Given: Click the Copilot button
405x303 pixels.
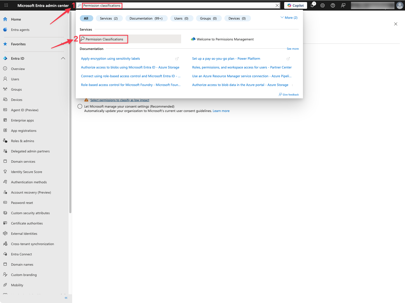Looking at the screenshot, I should [296, 5].
